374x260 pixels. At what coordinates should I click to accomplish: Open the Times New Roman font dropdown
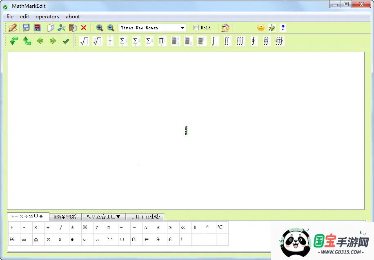[x=183, y=28]
